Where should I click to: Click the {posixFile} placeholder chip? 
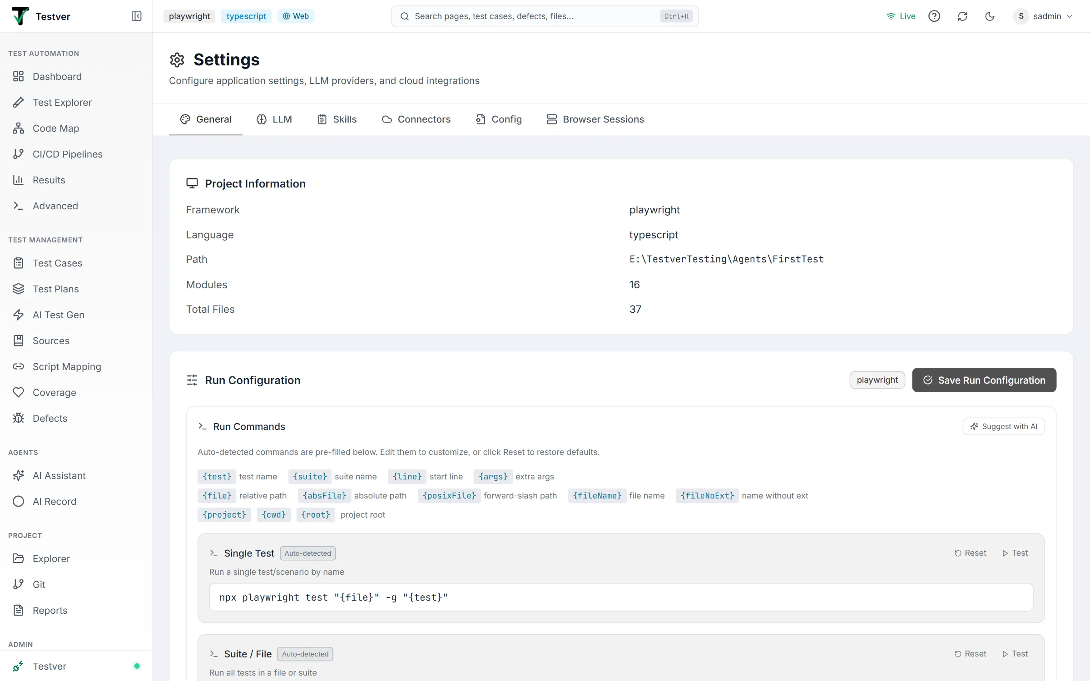point(449,496)
